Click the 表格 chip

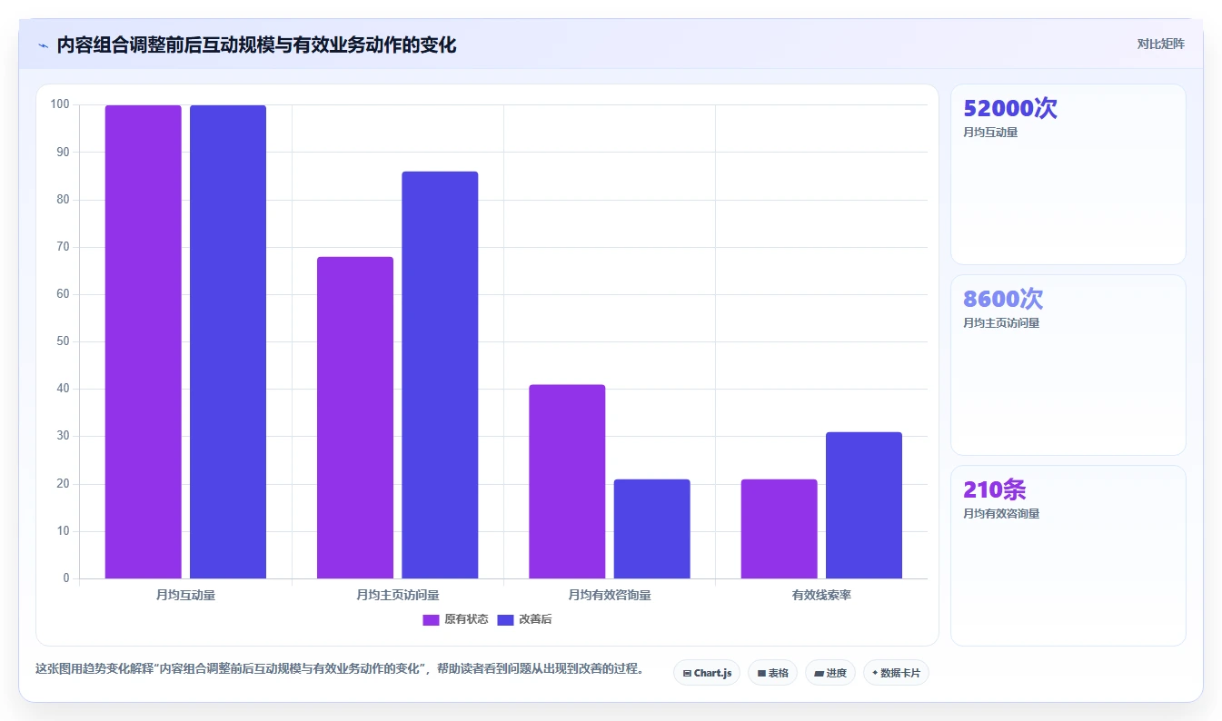coord(772,673)
